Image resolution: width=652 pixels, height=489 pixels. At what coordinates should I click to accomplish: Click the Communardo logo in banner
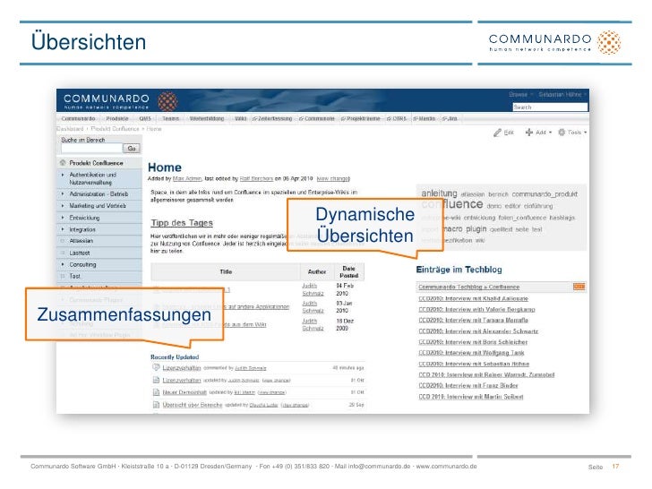pos(121,101)
